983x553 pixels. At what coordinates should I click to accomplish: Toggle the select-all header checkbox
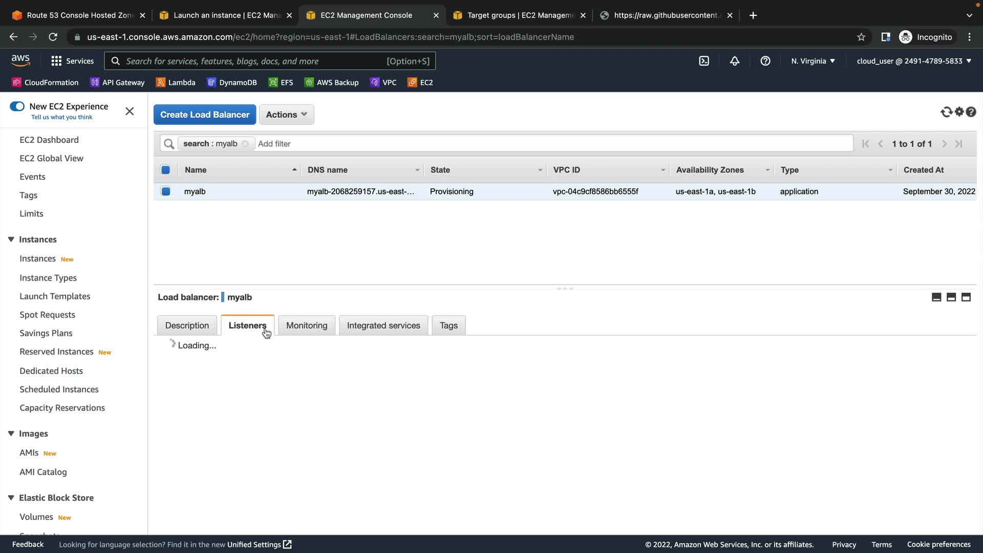pyautogui.click(x=165, y=170)
